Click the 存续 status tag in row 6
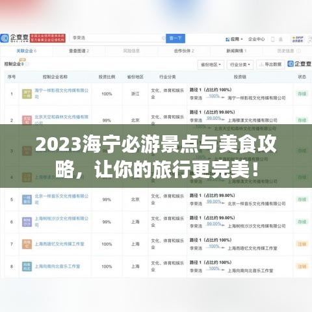The height and width of the screenshot is (312, 312). [x=302, y=222]
